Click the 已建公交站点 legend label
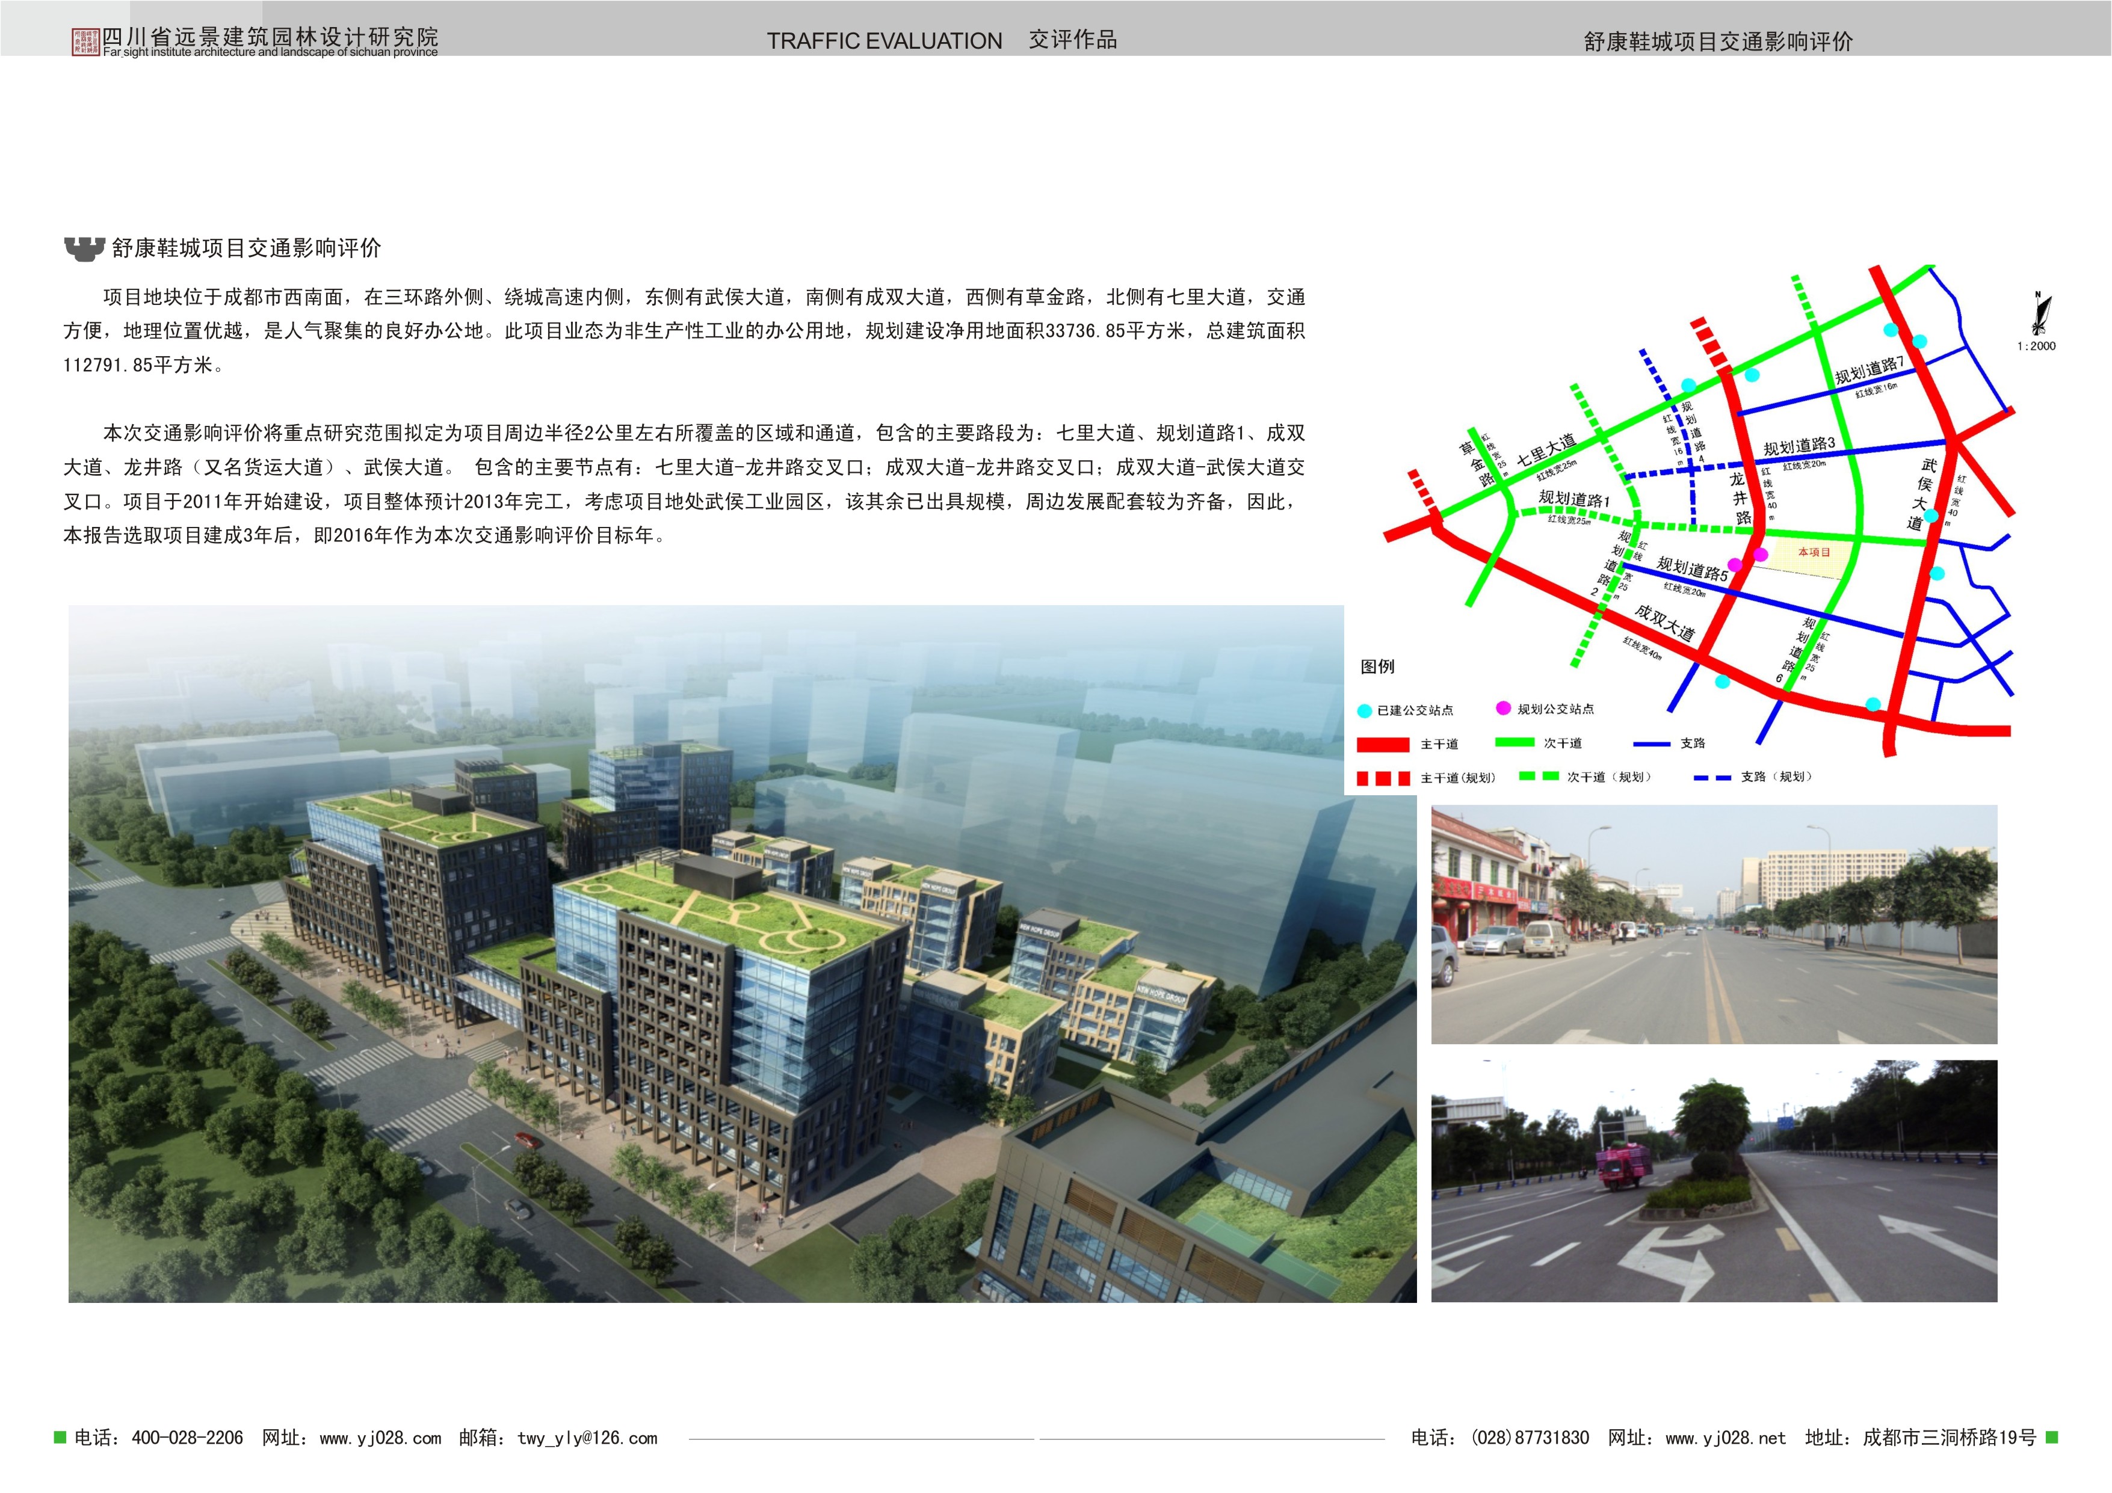 [x=1416, y=710]
